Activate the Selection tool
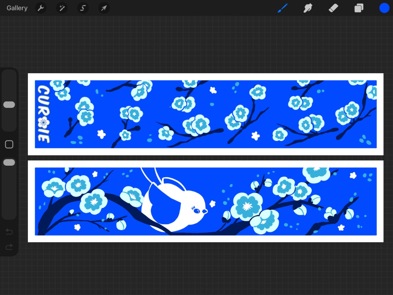Screen dimensions: 393x295 [x=83, y=8]
